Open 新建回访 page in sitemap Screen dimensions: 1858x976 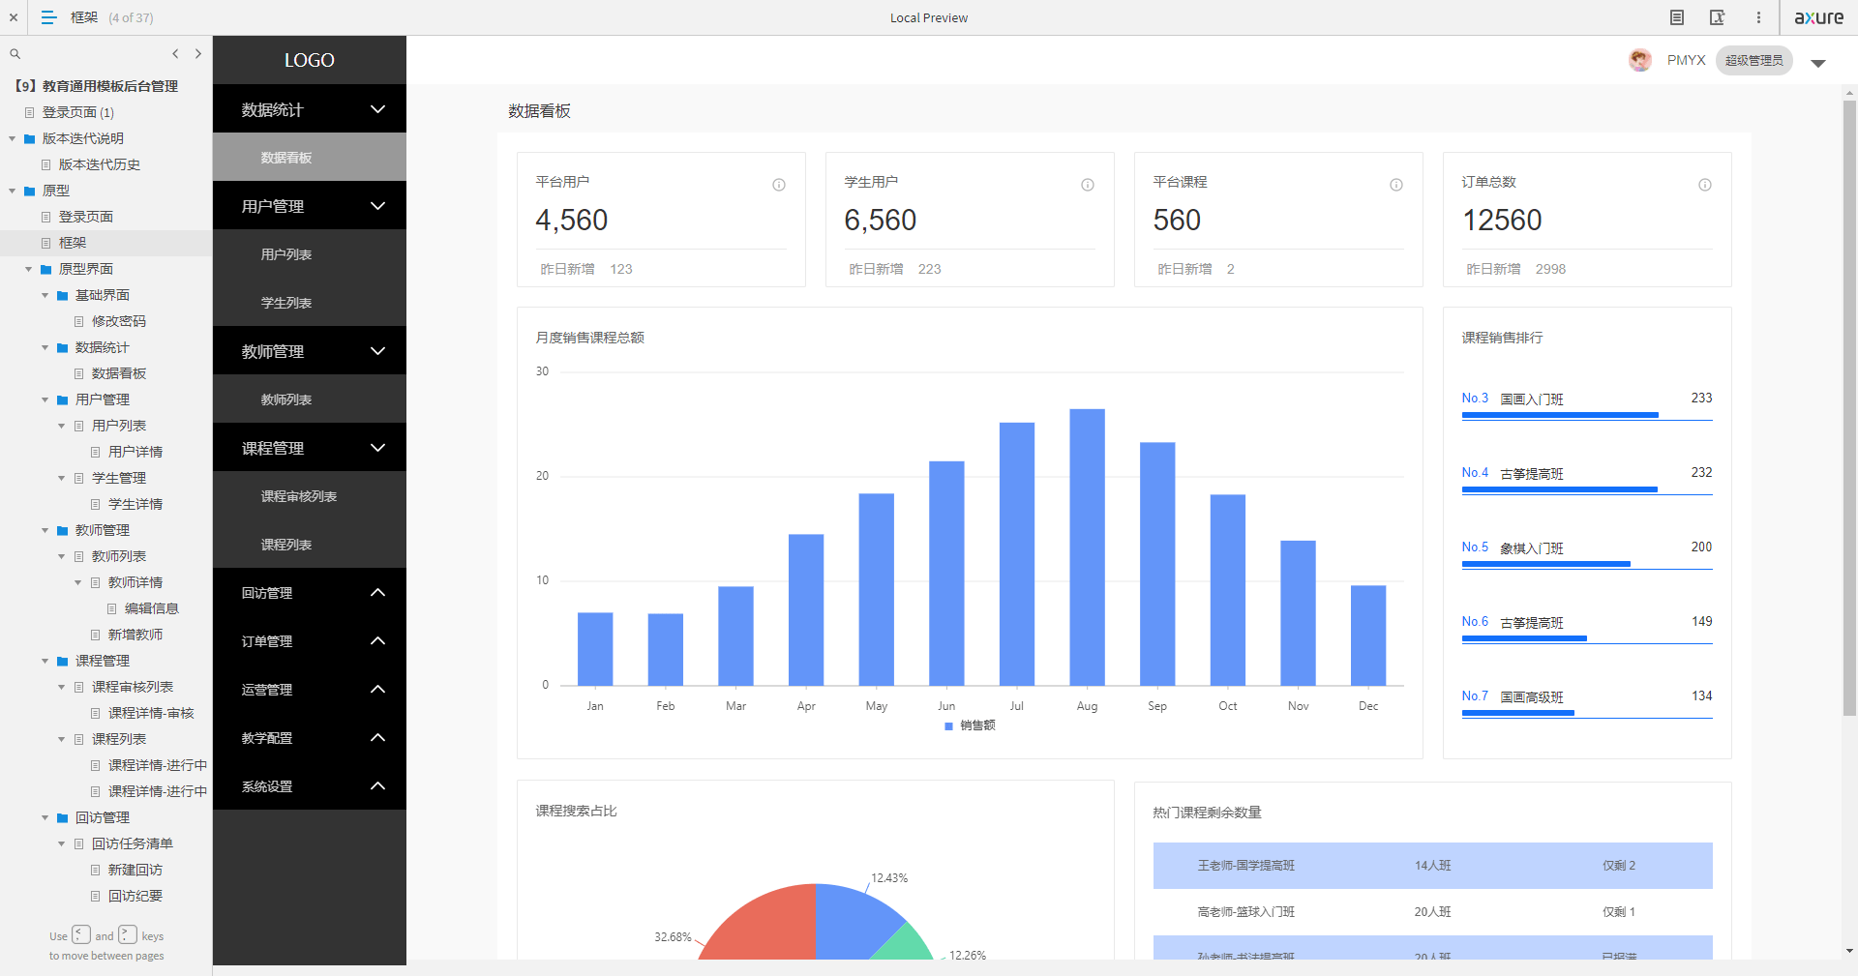click(x=135, y=870)
